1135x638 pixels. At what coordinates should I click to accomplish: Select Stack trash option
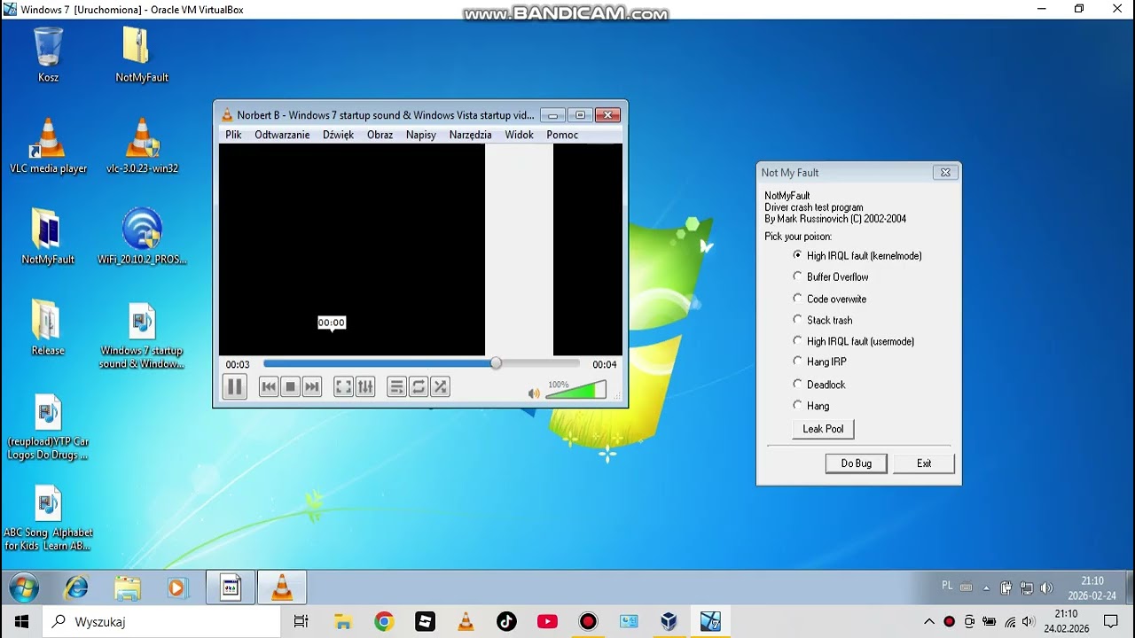(x=822, y=320)
